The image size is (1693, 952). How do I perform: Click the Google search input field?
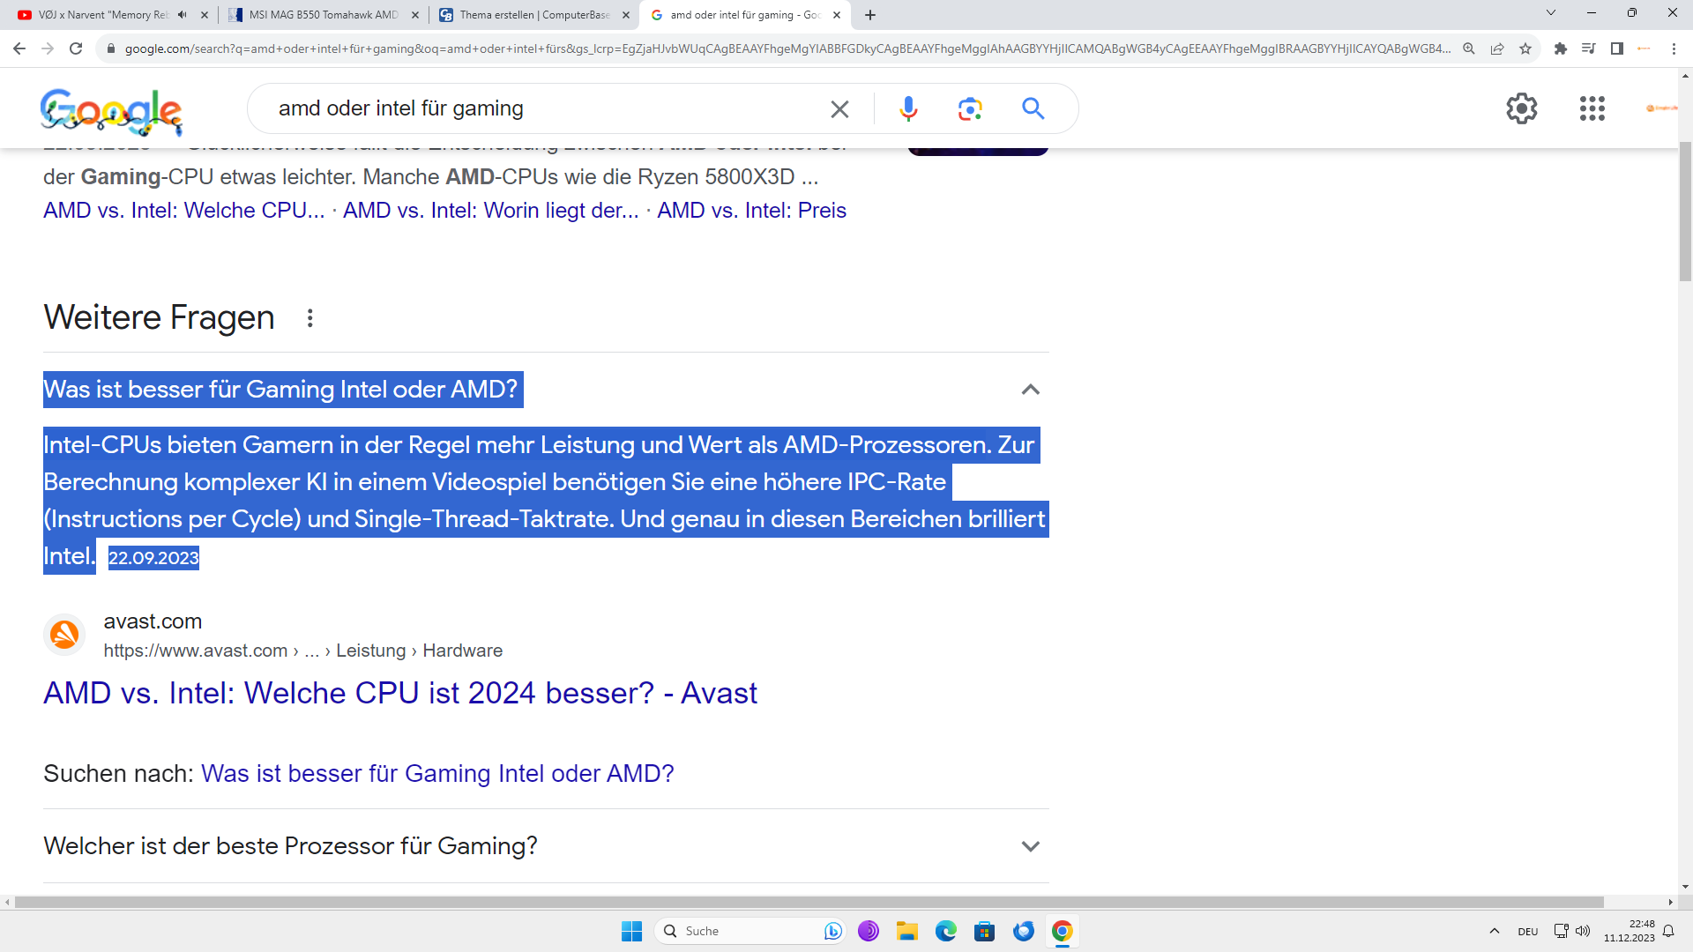547,108
